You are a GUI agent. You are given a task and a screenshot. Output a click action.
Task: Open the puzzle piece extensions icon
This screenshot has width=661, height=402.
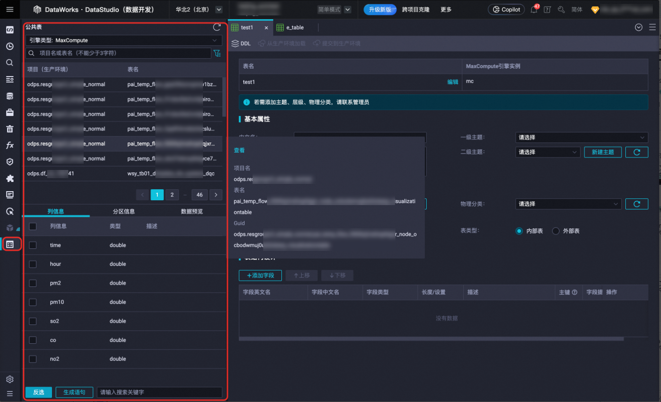coord(10,178)
